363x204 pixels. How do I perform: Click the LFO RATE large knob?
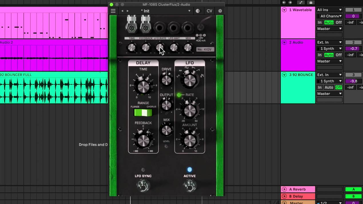pyautogui.click(x=189, y=111)
